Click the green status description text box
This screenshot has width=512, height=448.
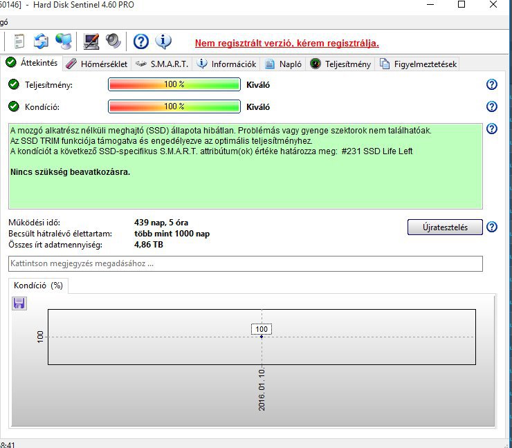[245, 166]
